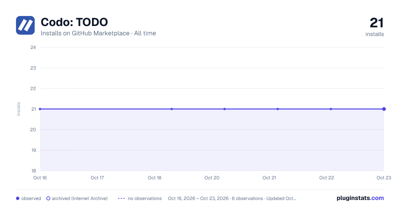This screenshot has width=400, height=210.
Task: Click the '19' y-axis label
Action: tap(33, 150)
